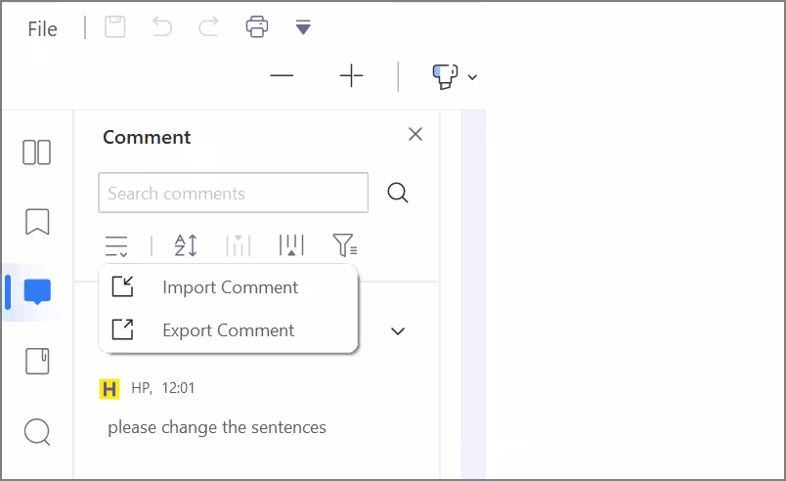Open the Bookmark sidebar panel
This screenshot has height=481, width=786.
(x=37, y=222)
